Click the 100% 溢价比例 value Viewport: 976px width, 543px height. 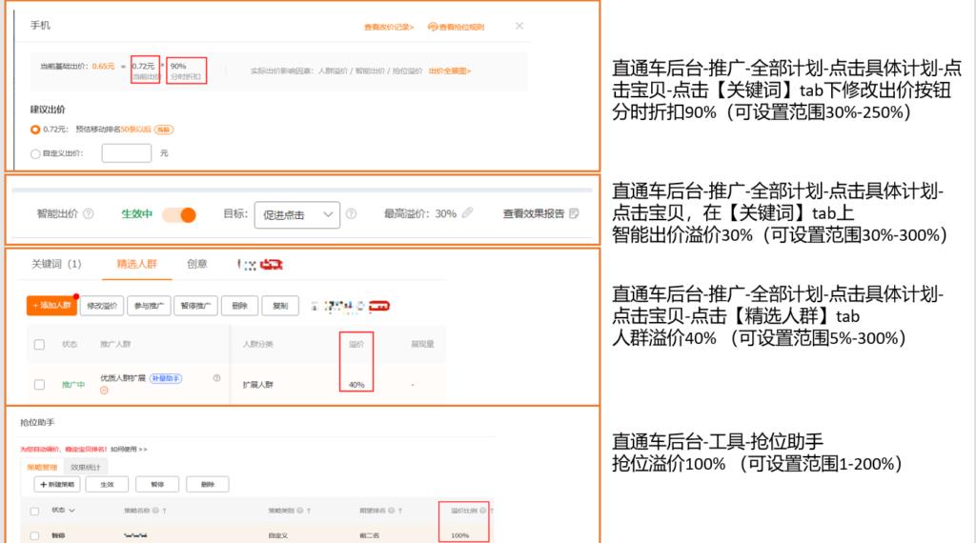tap(460, 535)
